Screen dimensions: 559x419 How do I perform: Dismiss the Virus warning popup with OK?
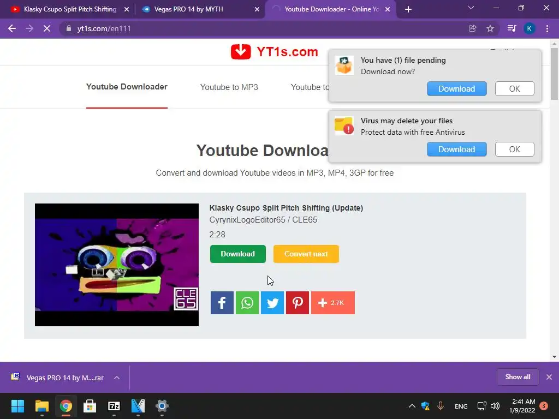point(514,149)
